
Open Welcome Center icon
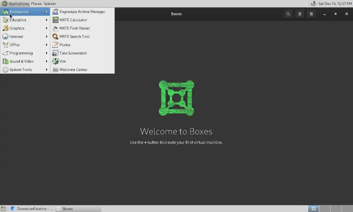point(55,70)
